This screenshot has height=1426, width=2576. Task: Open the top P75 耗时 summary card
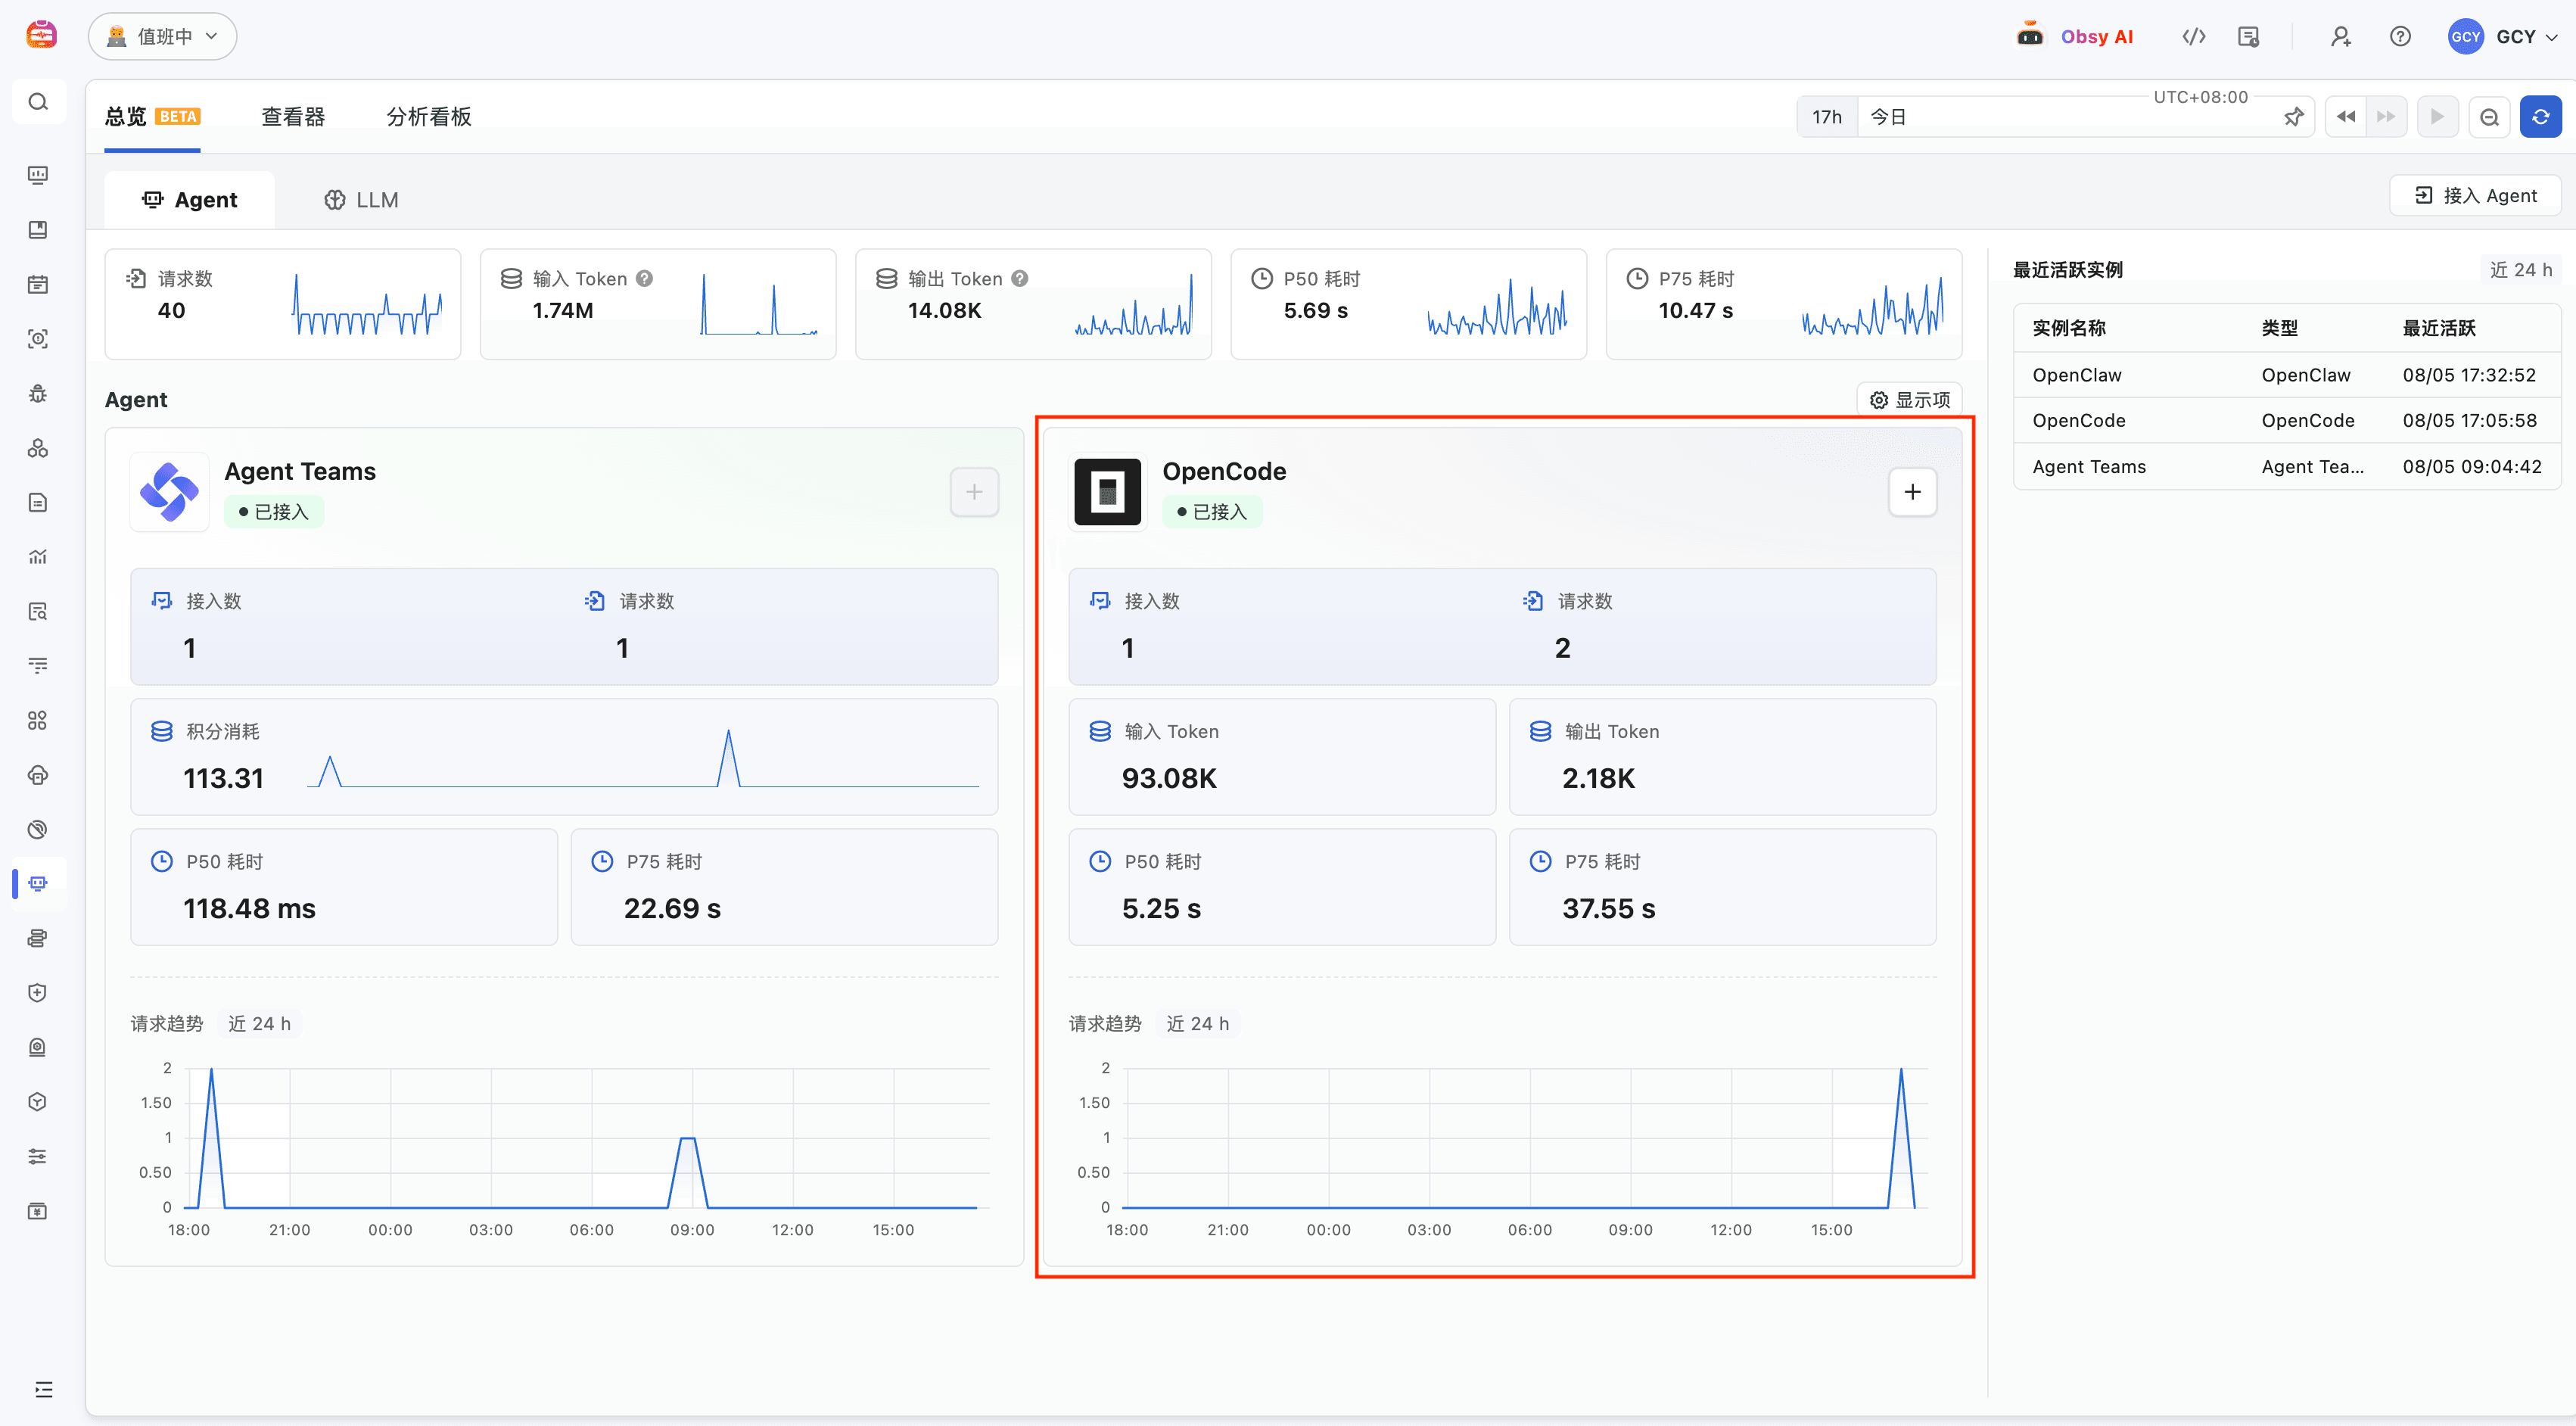(x=1783, y=304)
